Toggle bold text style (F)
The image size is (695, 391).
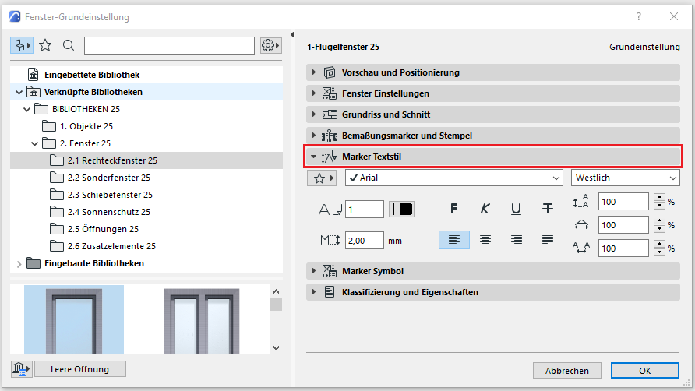[x=454, y=209]
